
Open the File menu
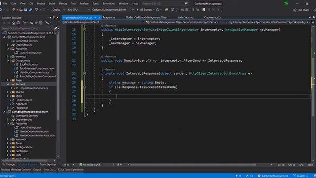5,3
